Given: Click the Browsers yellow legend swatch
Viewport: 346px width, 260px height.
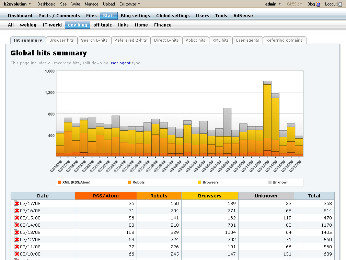Looking at the screenshot, I should tap(200, 182).
